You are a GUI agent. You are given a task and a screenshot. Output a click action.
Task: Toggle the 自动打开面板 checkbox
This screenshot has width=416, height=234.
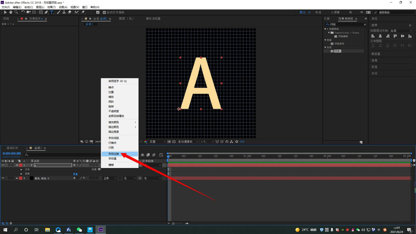tap(104, 12)
